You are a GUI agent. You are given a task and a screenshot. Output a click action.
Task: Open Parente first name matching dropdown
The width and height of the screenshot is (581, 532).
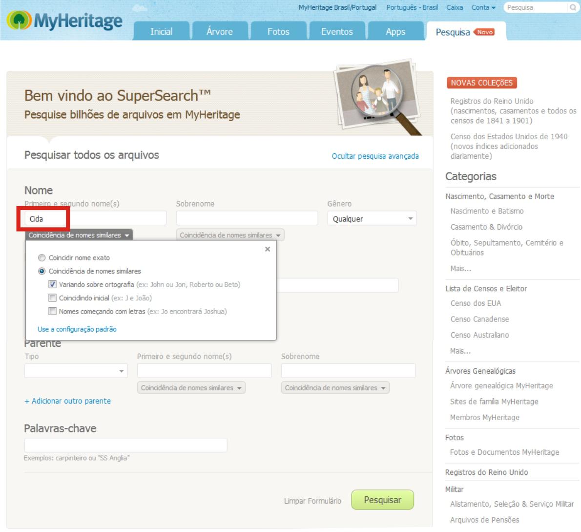coord(191,388)
